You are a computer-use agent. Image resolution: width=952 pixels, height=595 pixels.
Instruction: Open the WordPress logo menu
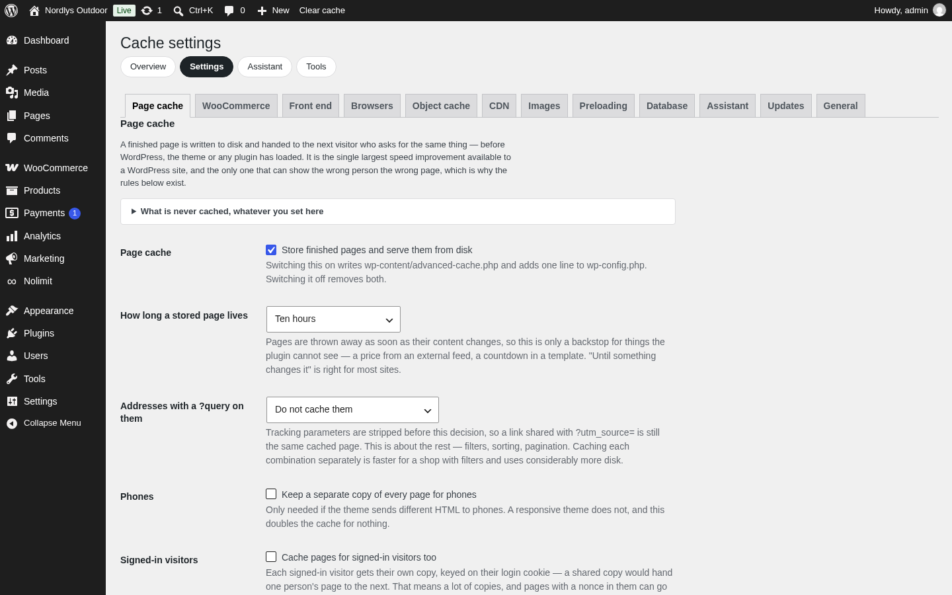11,11
